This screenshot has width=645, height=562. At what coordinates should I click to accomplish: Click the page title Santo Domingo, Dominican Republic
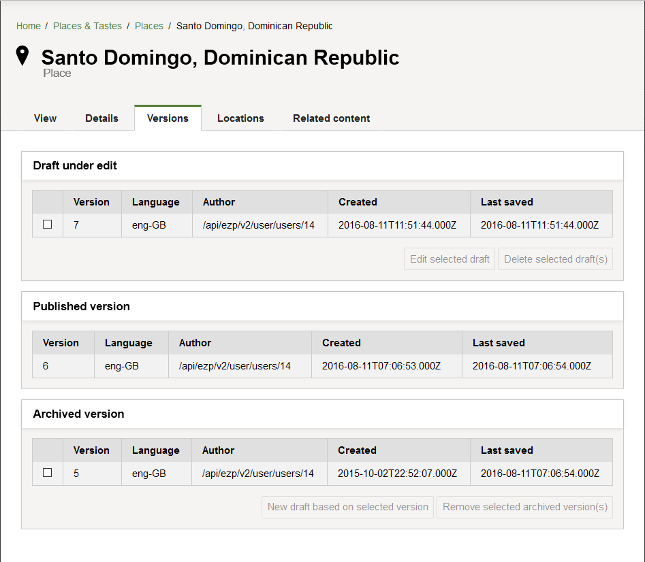coord(220,58)
